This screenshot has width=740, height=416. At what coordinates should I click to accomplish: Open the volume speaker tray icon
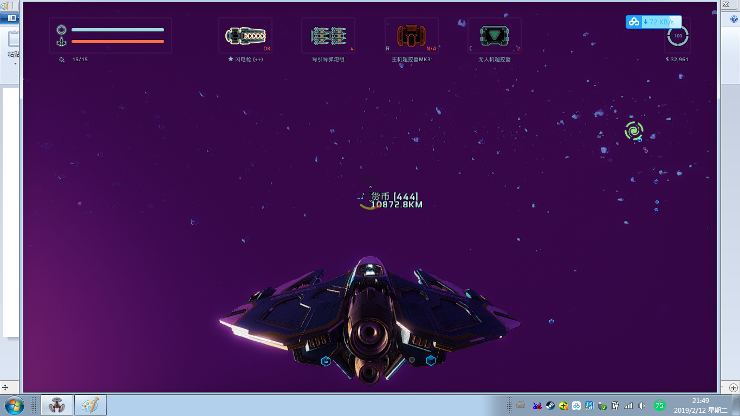click(642, 405)
